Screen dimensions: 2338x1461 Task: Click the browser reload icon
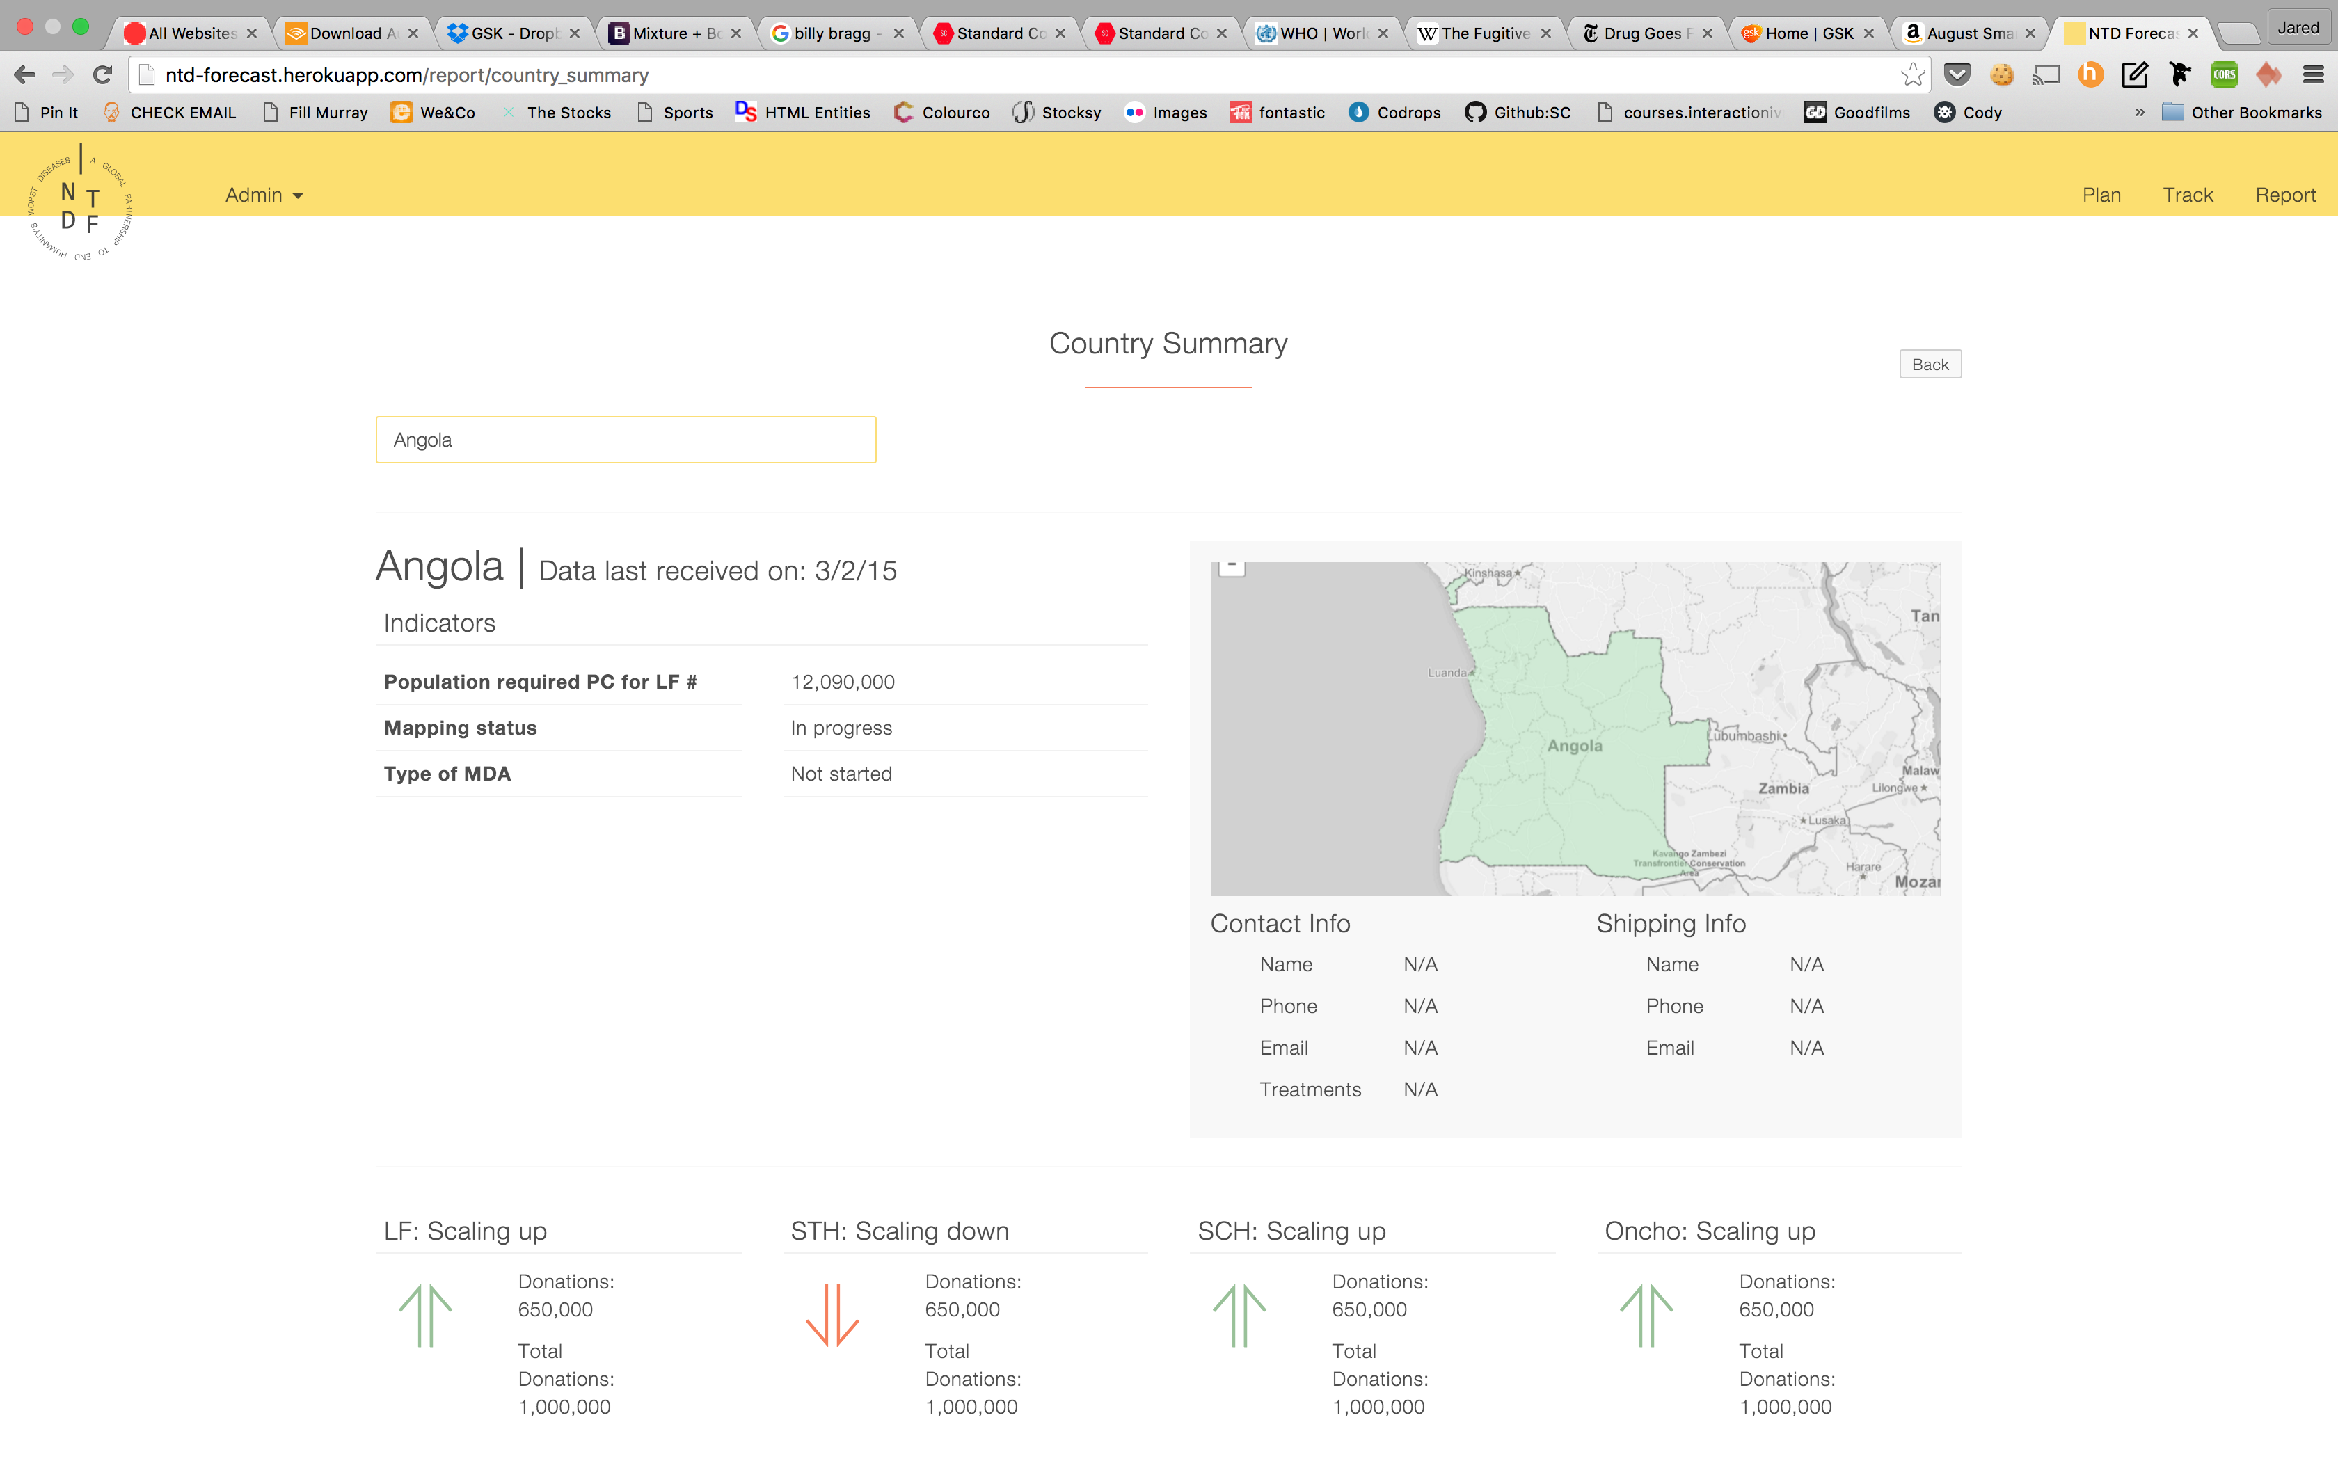pos(102,74)
